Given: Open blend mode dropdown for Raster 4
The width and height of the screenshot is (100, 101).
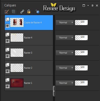Looking at the screenshot, I should [x=65, y=38].
